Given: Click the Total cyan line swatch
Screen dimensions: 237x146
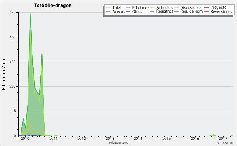Looking at the screenshot, I should (x=108, y=8).
